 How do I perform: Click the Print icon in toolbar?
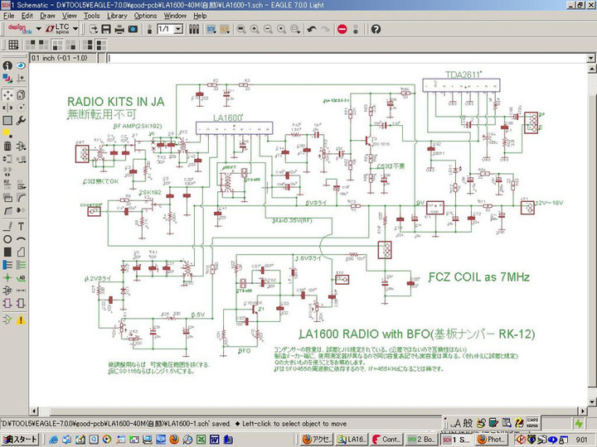[119, 29]
